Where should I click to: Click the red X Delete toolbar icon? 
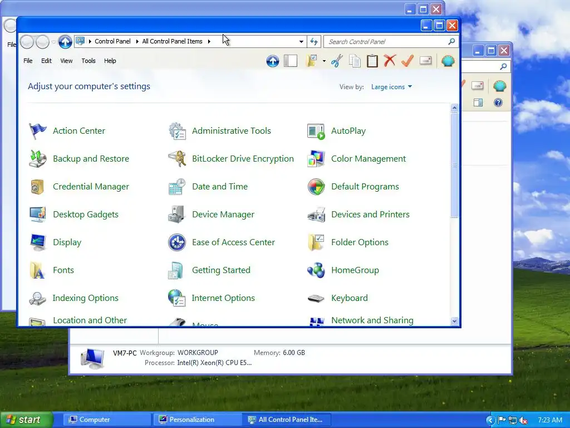[x=390, y=60]
